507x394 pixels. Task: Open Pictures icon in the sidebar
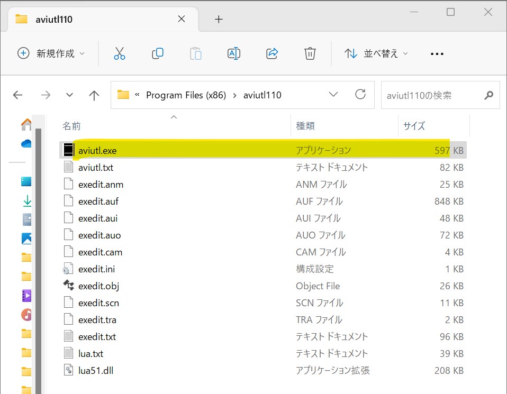[26, 239]
